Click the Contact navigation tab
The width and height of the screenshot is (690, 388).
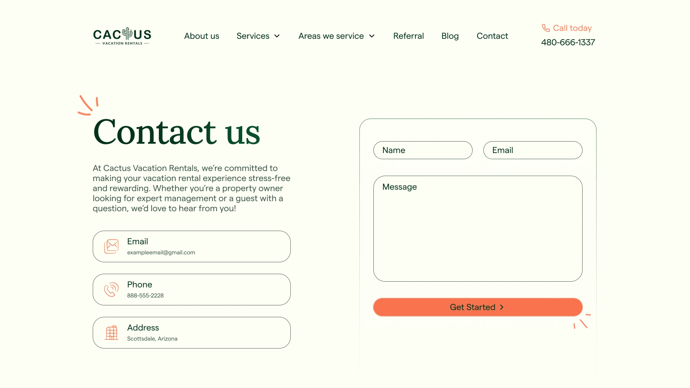tap(492, 36)
